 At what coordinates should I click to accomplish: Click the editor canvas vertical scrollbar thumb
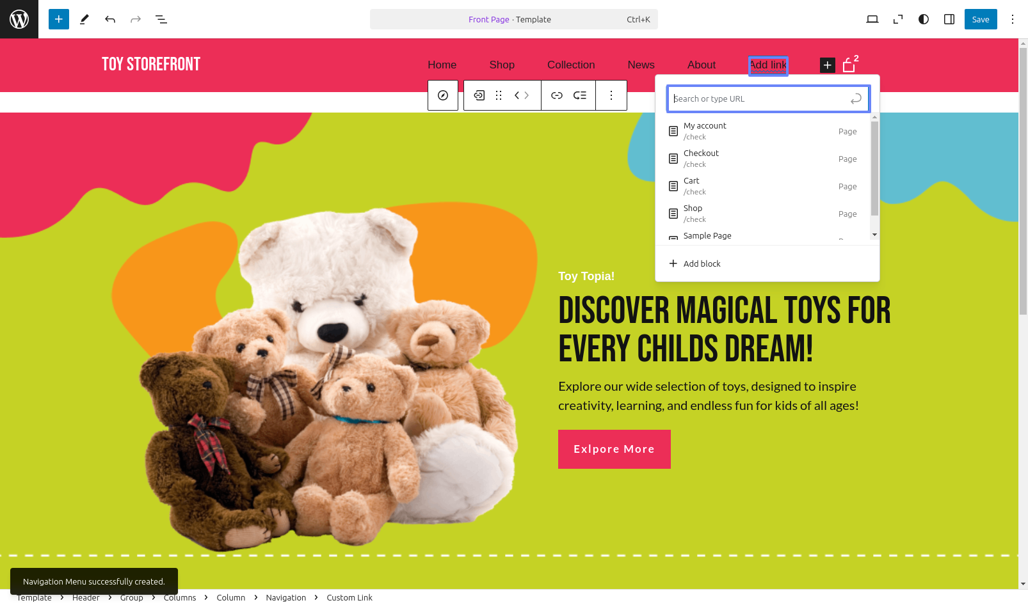1023,181
